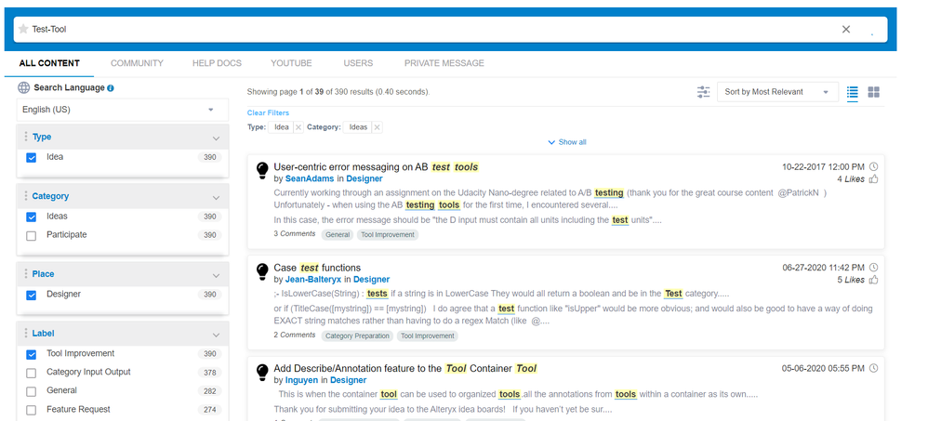Check the Feature Request label checkbox

point(32,411)
